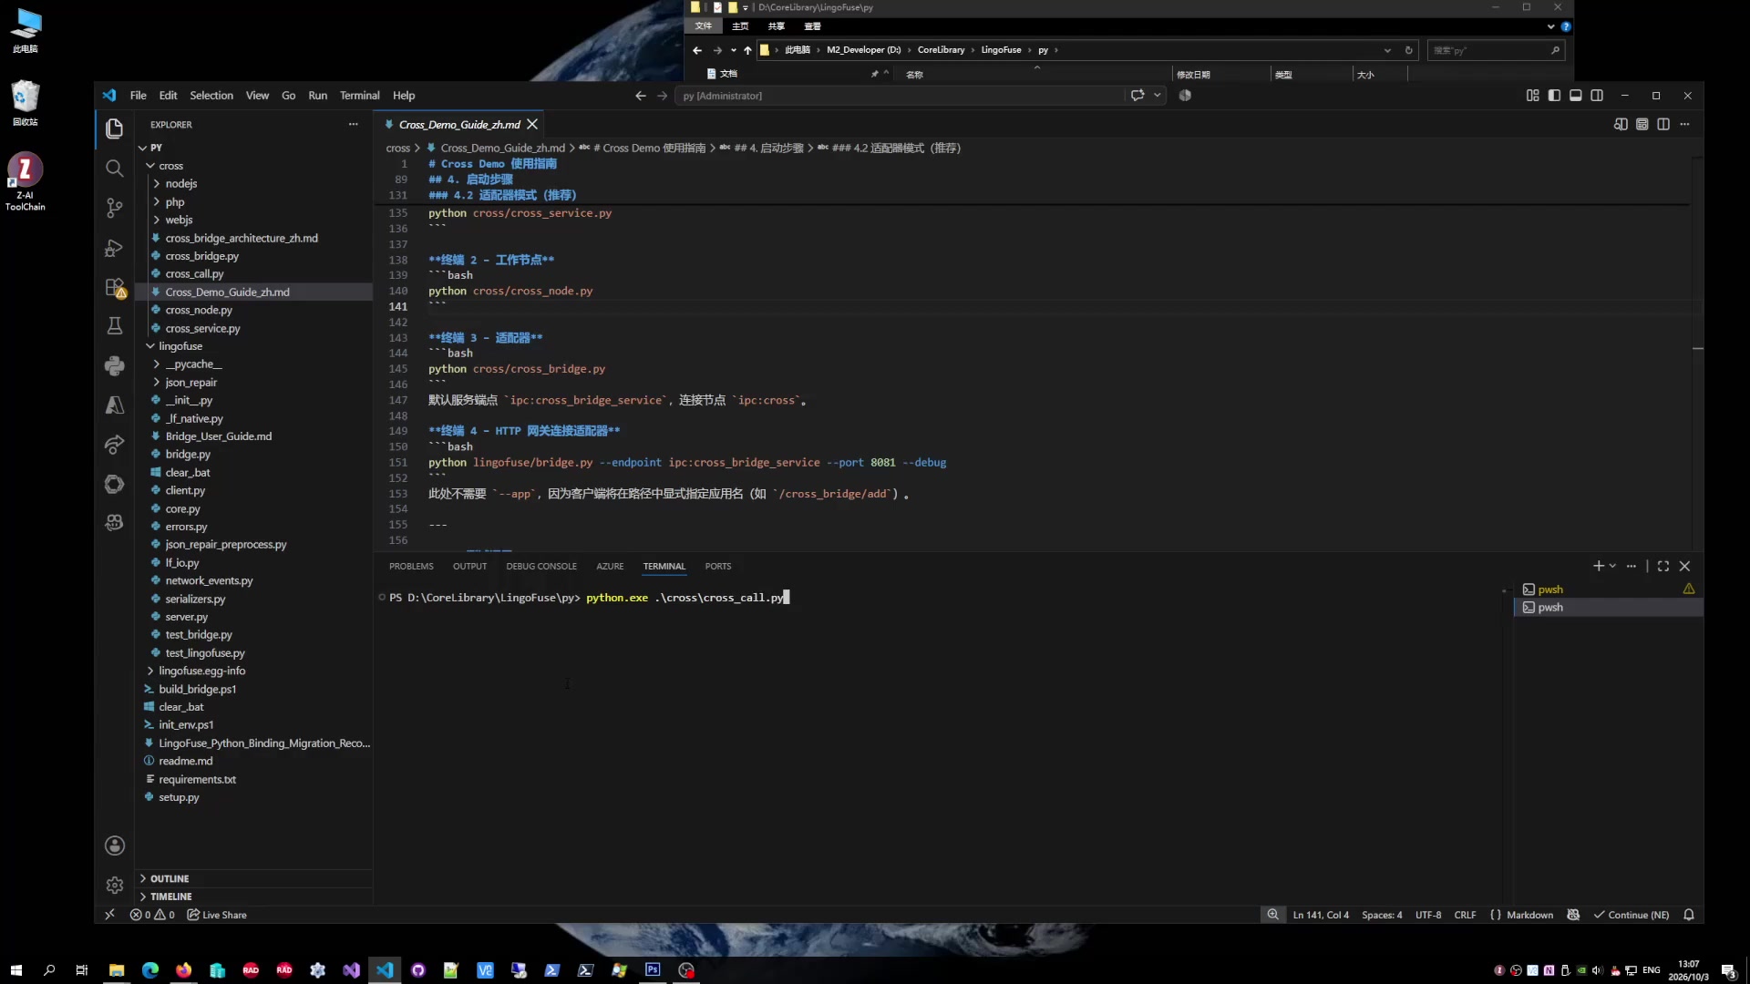Open Visual Studio Code on Windows taskbar

(x=385, y=970)
